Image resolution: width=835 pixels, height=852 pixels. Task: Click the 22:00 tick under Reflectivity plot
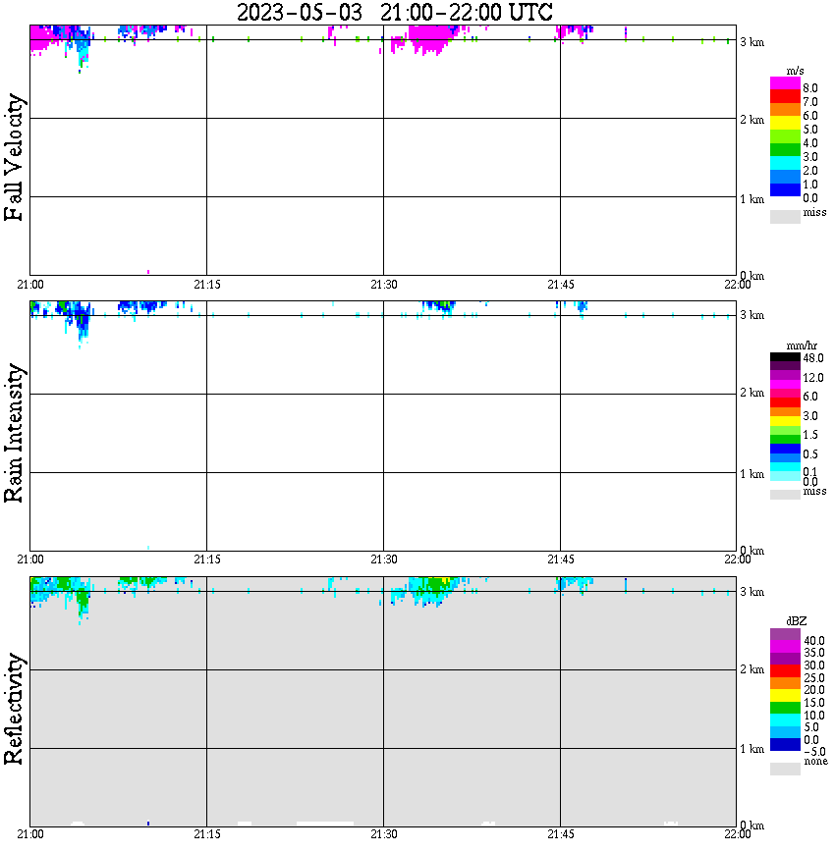tap(737, 834)
